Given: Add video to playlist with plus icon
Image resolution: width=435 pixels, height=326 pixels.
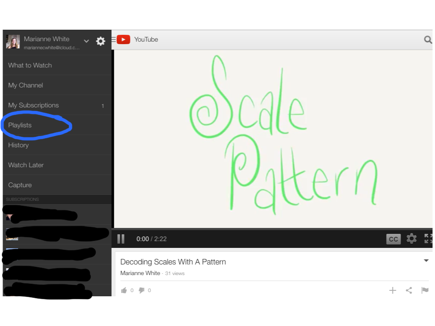Looking at the screenshot, I should 393,290.
